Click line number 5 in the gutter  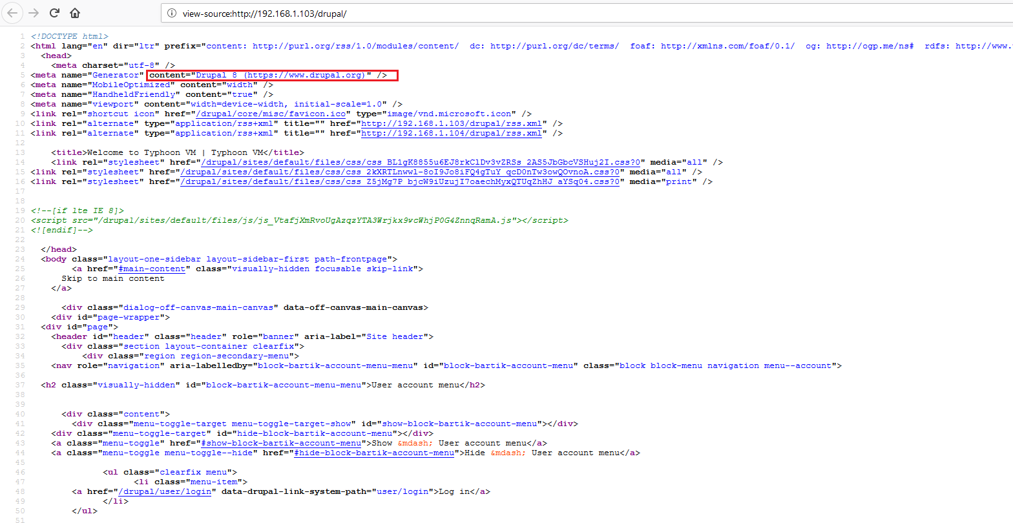(22, 75)
